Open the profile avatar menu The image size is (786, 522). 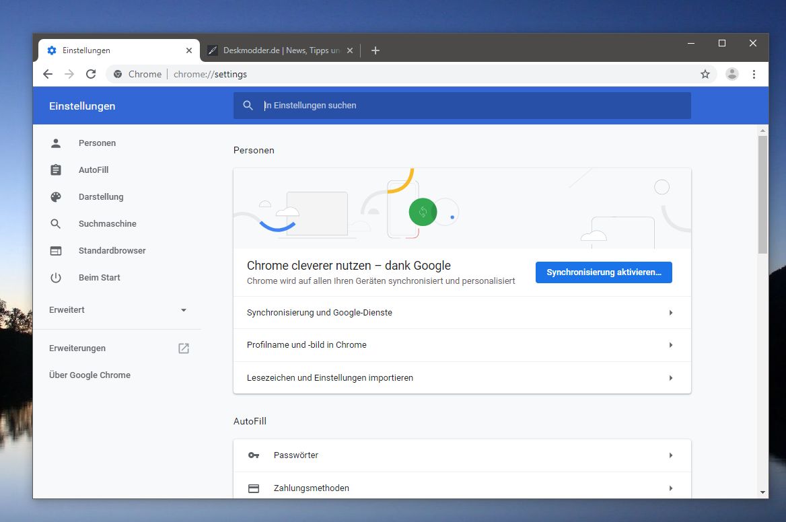tap(732, 74)
